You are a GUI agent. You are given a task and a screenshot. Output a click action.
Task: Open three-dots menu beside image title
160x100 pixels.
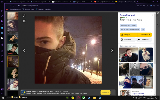(x=152, y=15)
